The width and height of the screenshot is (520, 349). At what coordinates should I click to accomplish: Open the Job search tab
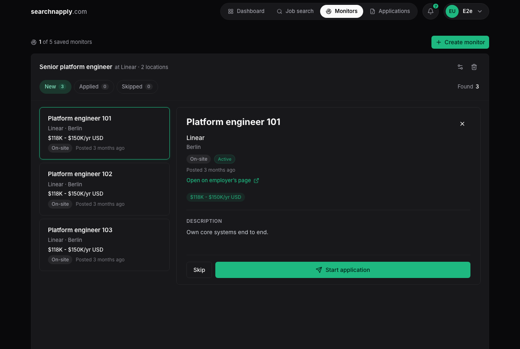tap(295, 11)
